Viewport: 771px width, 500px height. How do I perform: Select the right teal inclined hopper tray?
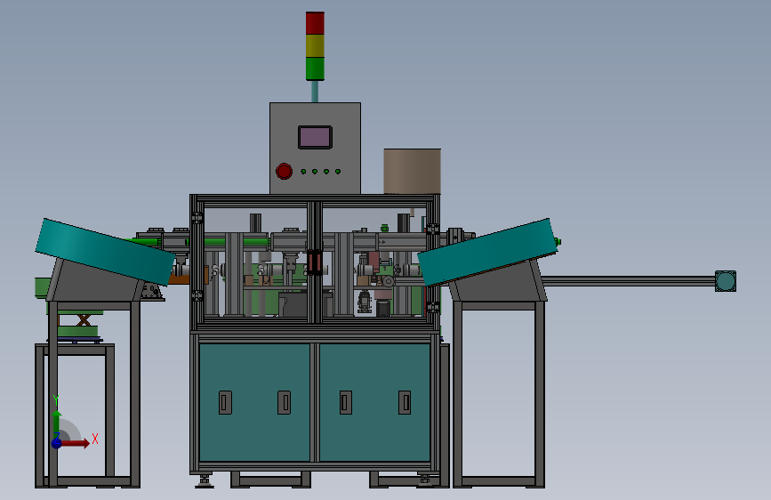(488, 252)
